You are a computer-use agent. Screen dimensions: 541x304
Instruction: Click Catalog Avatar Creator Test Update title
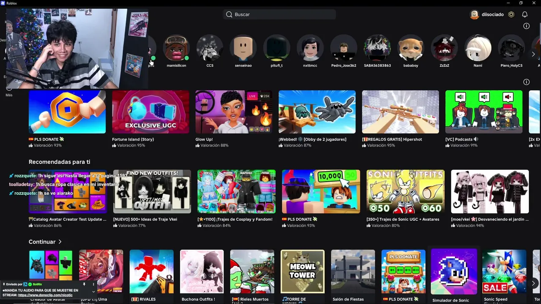pyautogui.click(x=68, y=219)
